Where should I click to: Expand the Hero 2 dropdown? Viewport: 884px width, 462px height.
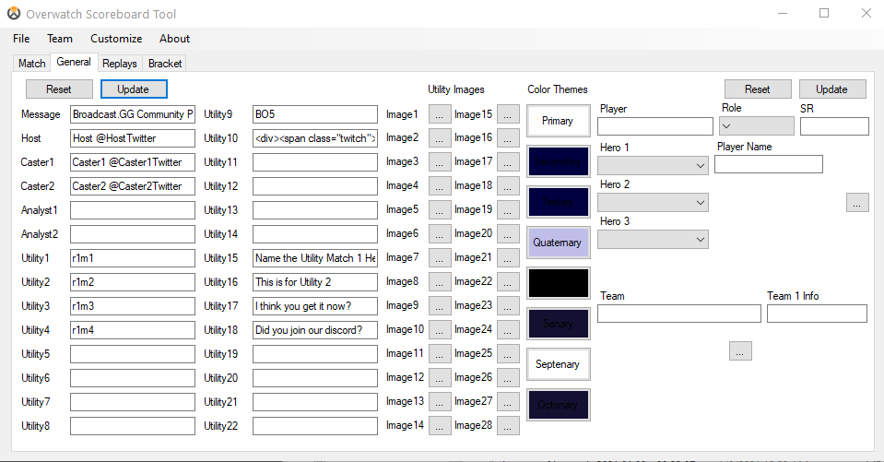point(653,203)
